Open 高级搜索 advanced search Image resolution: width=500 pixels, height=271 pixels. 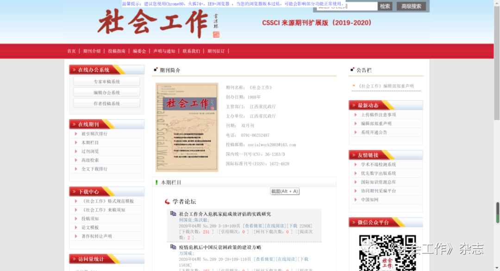[411, 6]
